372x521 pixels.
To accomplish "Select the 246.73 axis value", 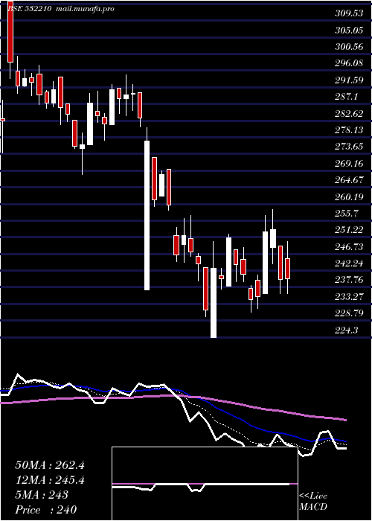I will tap(349, 247).
